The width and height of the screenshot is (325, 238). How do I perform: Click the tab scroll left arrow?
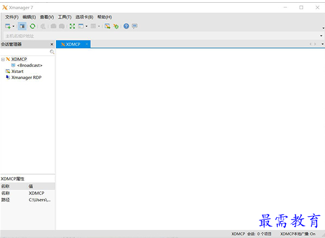click(x=310, y=44)
